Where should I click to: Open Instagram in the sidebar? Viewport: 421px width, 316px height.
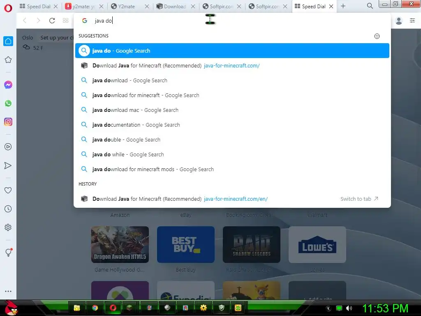[x=8, y=122]
